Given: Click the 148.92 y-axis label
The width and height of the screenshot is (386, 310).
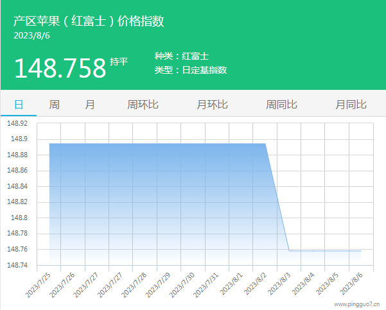Looking at the screenshot, I should (17, 123).
